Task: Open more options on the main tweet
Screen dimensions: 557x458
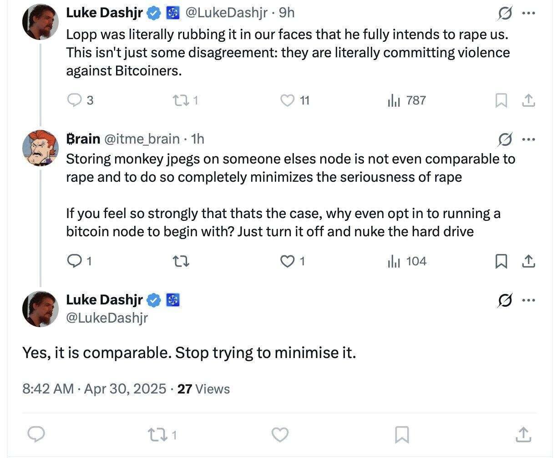Action: coord(528,300)
